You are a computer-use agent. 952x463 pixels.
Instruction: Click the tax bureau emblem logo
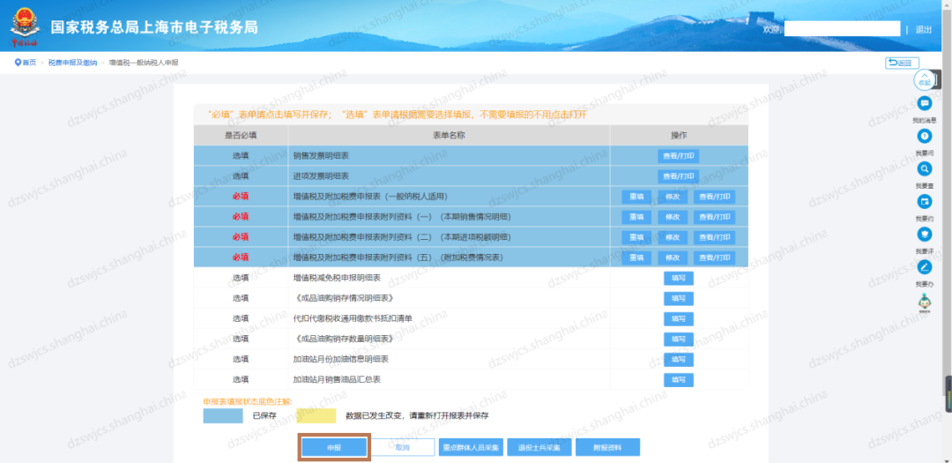25,28
